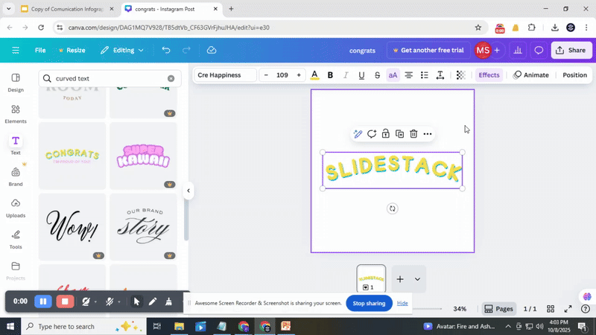Open the text color picker
The image size is (596, 335).
[x=314, y=75]
